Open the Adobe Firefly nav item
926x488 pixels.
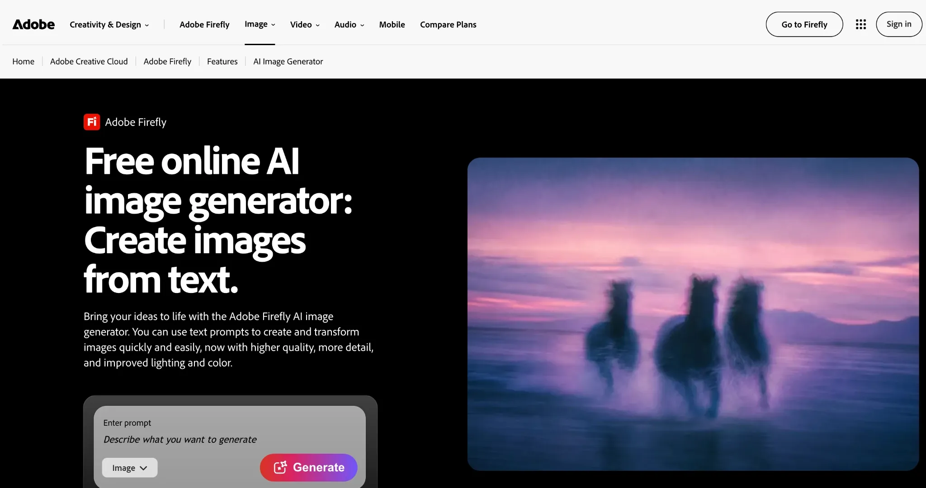(x=204, y=24)
